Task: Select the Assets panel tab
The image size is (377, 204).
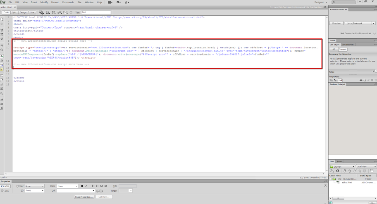Action: pos(339,161)
